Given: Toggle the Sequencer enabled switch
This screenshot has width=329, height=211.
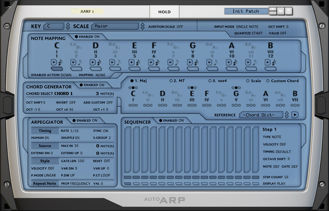Looking at the screenshot, I should [x=160, y=120].
